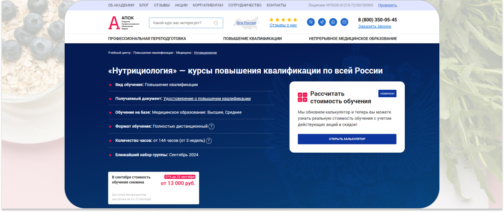
Task: Click the email envelope icon
Action: (344, 22)
